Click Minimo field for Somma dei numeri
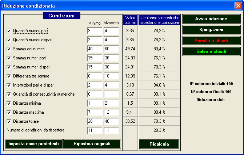The image size is (244, 155). [95, 49]
